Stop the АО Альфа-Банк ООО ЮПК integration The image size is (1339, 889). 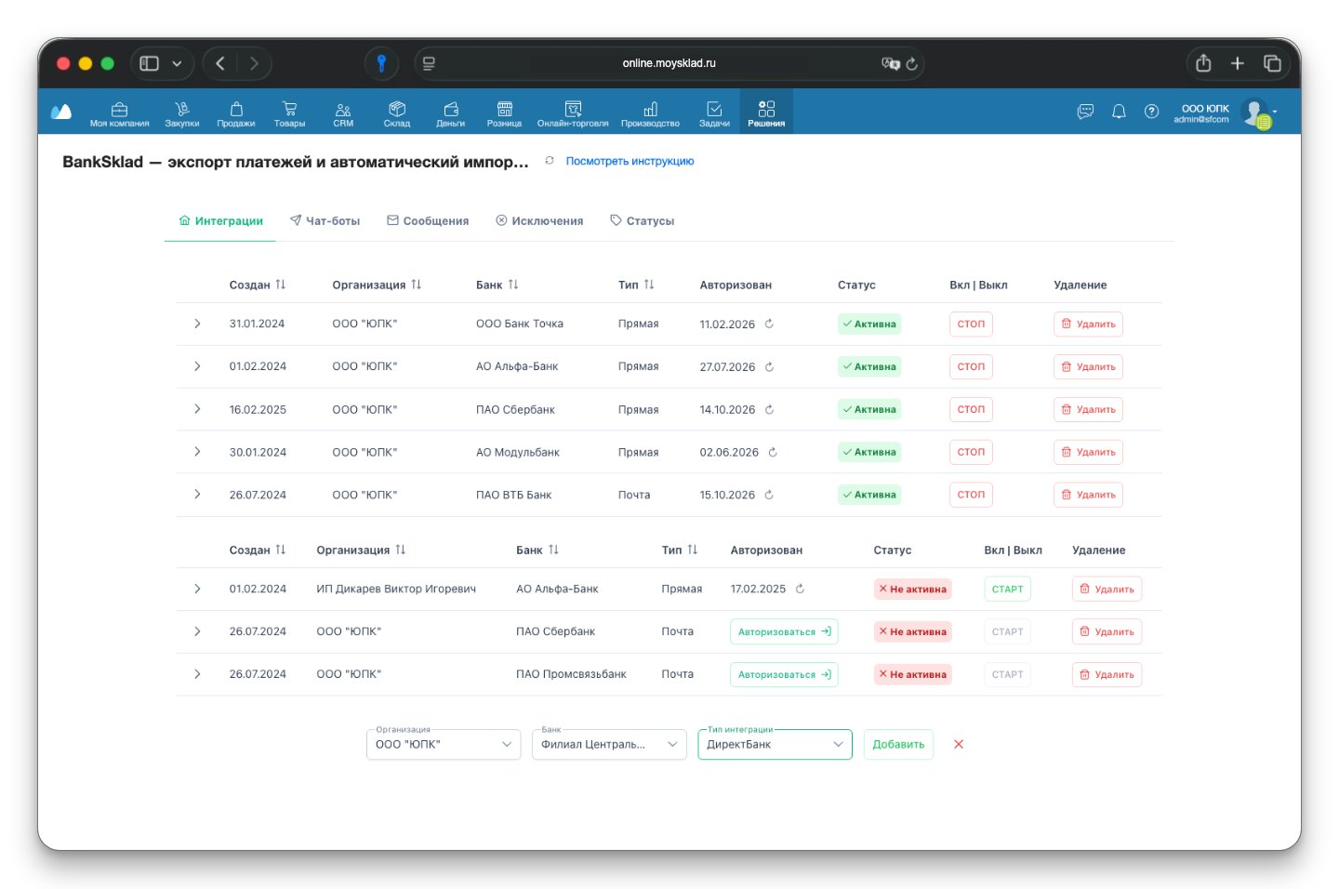pos(971,366)
